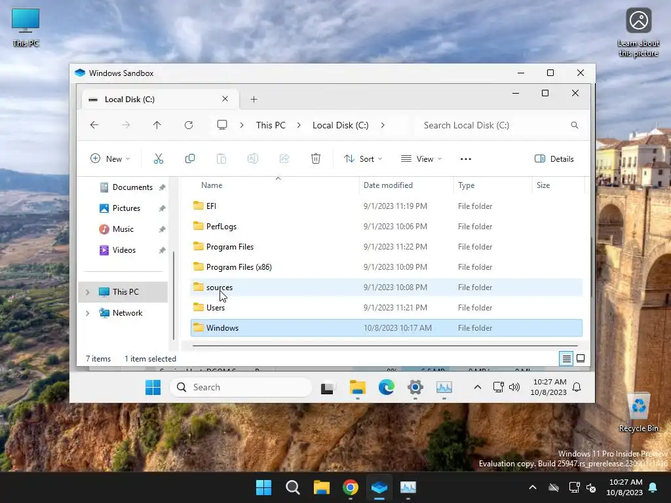Show hidden icons in host system tray
The width and height of the screenshot is (671, 503).
(533, 487)
